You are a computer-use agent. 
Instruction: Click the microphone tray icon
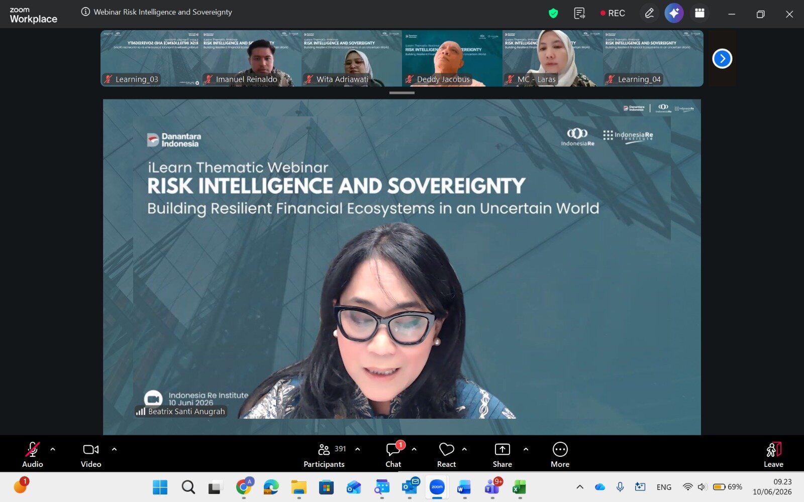(621, 487)
